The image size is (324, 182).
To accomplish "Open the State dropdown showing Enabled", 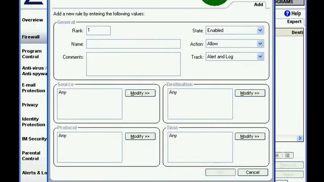I will tap(235, 30).
